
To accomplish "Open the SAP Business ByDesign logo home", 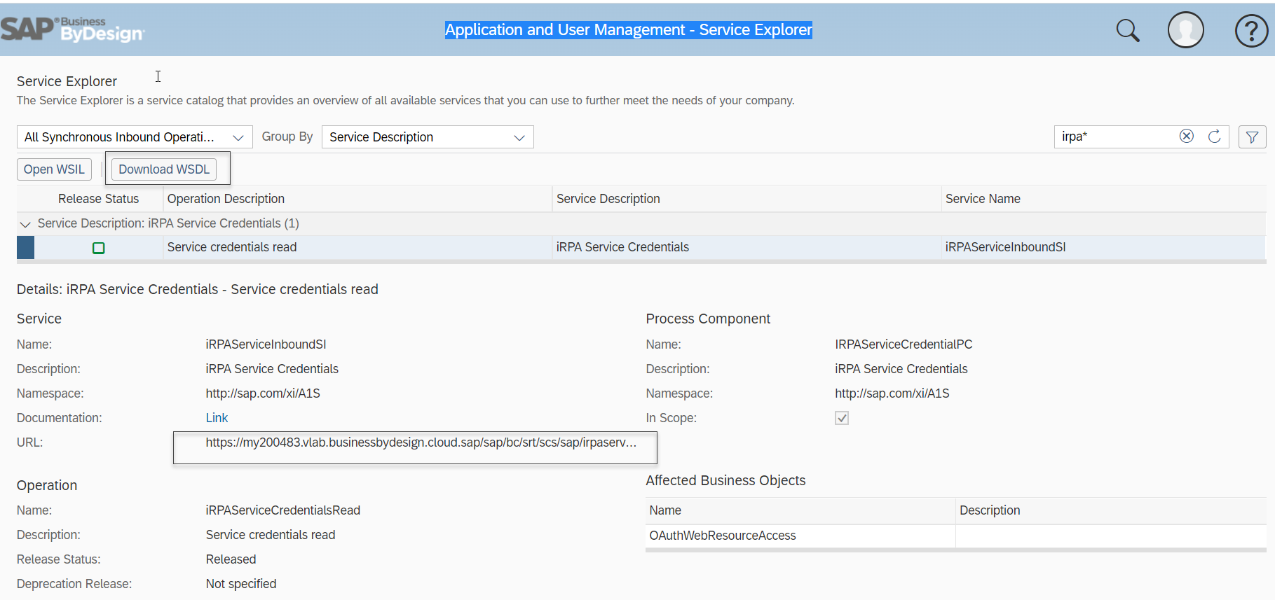I will pos(72,29).
